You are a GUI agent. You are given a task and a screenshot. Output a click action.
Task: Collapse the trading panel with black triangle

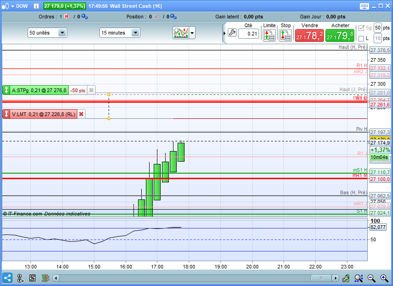(x=225, y=33)
